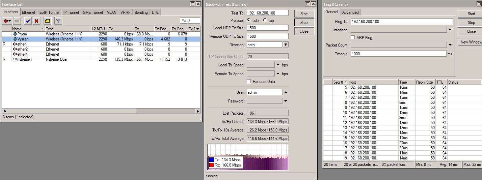Click the Remote UDP Tx Size field
The height and width of the screenshot is (180, 482).
click(268, 36)
